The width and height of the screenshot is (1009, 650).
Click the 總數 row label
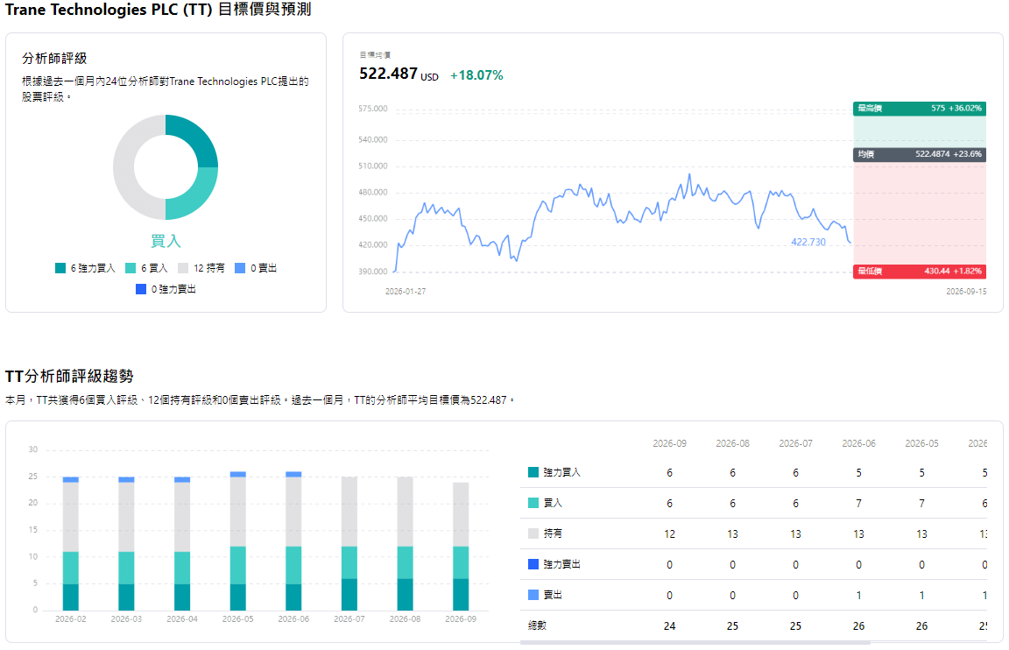(537, 625)
